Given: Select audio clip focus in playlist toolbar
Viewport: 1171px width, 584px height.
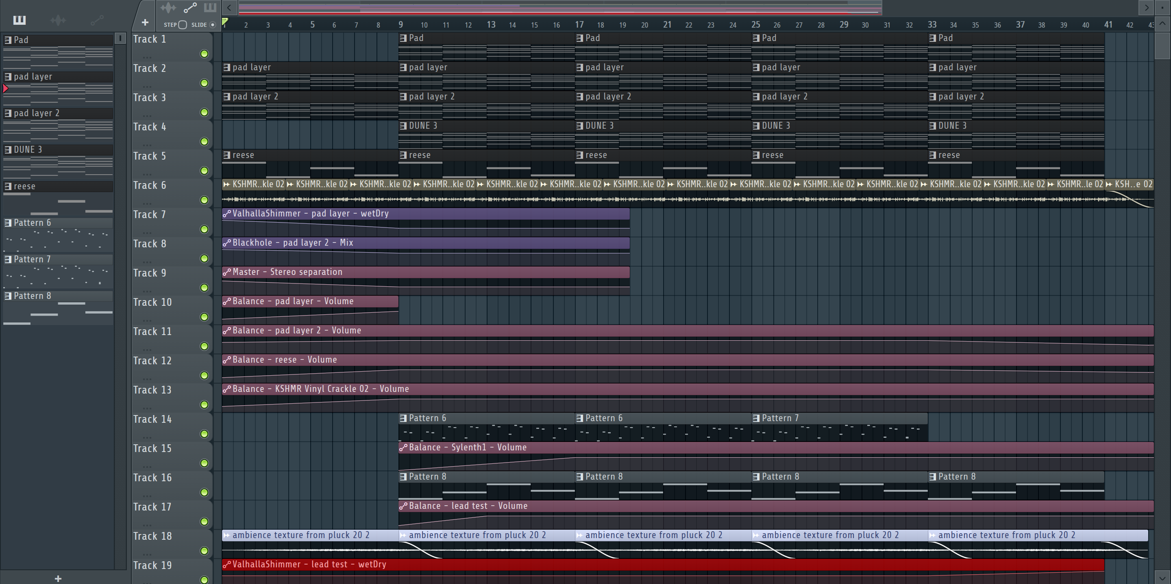Looking at the screenshot, I should [168, 8].
